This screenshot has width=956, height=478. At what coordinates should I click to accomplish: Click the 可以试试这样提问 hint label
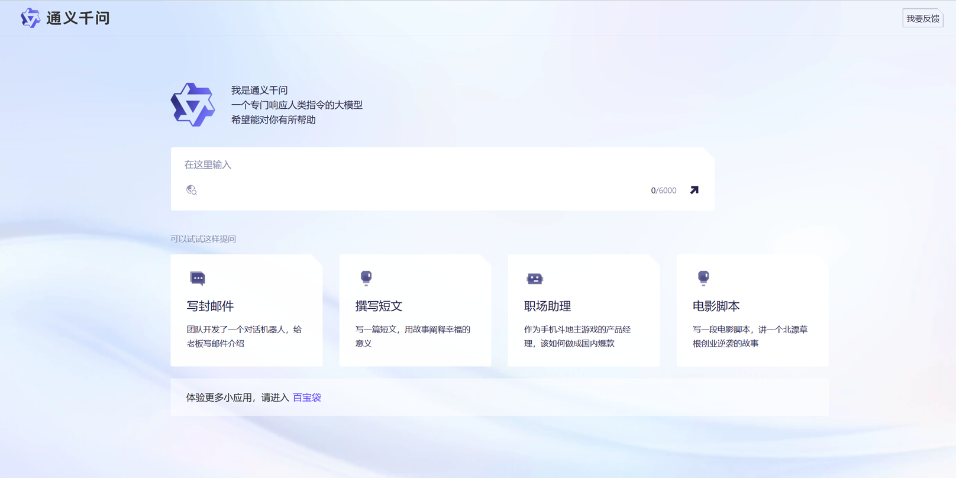coord(204,239)
